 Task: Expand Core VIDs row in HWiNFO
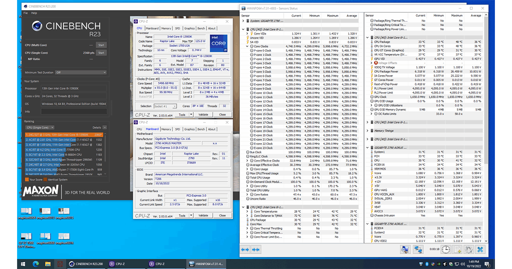click(x=248, y=33)
